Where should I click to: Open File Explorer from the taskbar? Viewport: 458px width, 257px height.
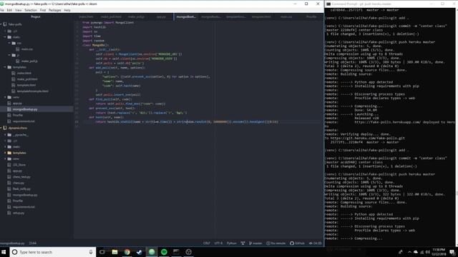coord(114,252)
